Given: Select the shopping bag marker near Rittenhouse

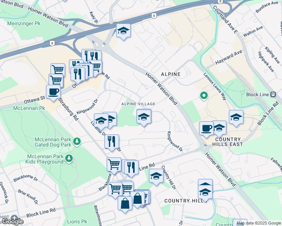Looking at the screenshot, I should 125,205.
